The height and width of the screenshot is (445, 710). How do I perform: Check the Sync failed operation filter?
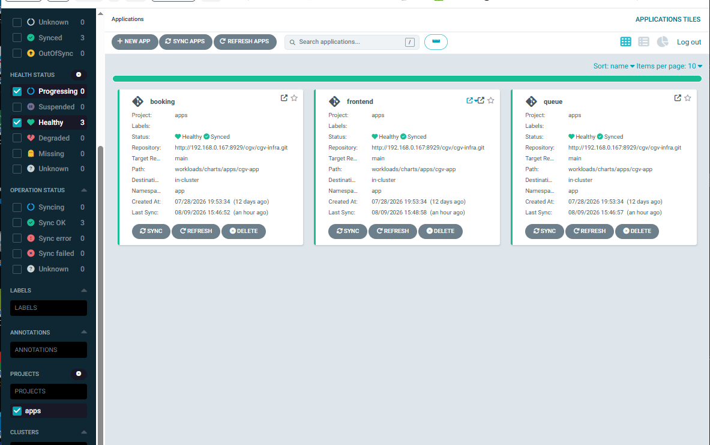tap(17, 253)
